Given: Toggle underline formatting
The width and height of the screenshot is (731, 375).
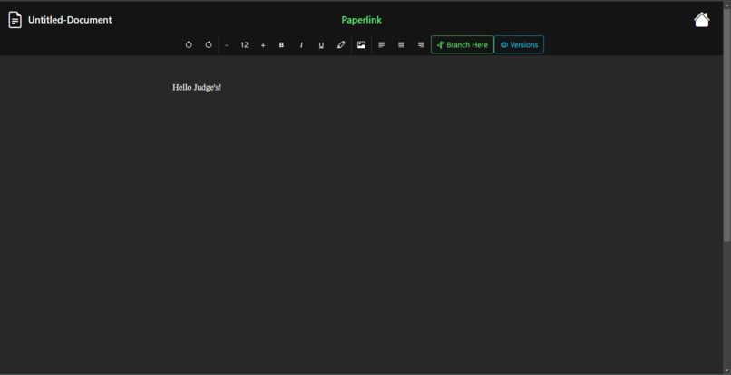Looking at the screenshot, I should pos(321,45).
